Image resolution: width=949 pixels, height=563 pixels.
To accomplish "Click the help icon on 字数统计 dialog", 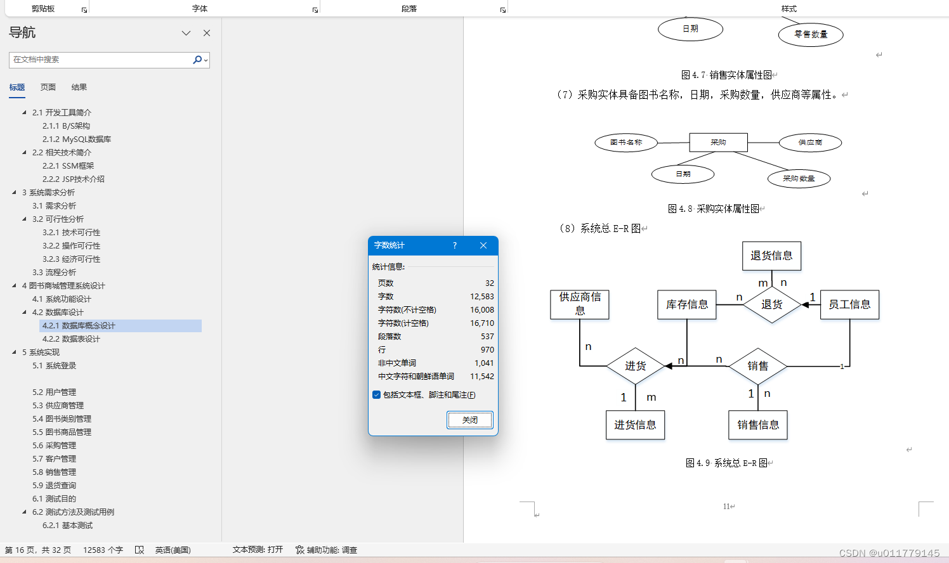I will coord(454,245).
